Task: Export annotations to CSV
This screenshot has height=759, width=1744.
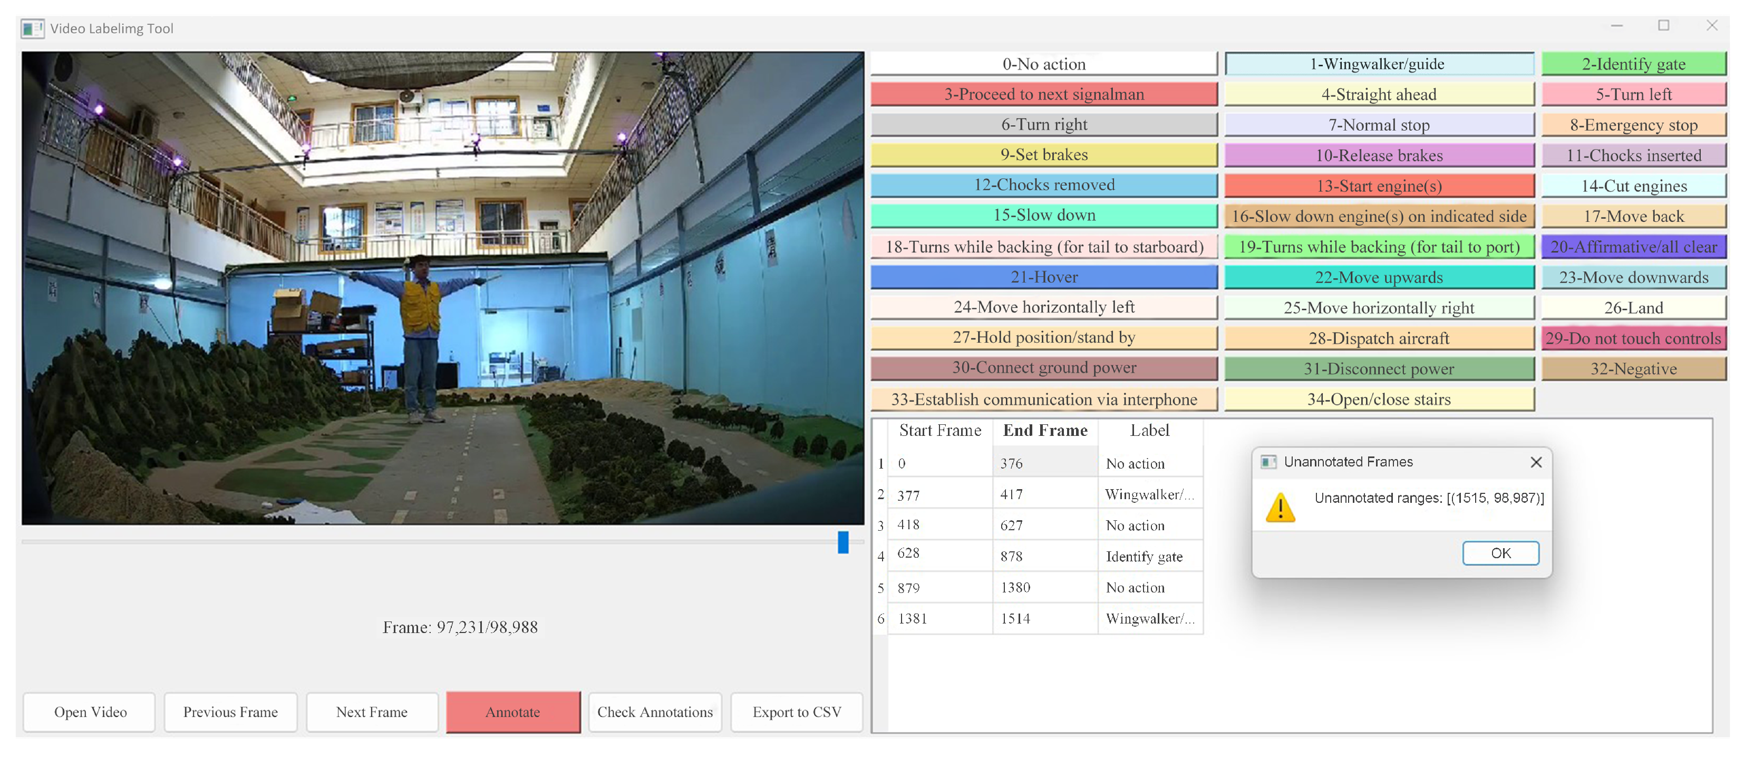Action: (796, 712)
